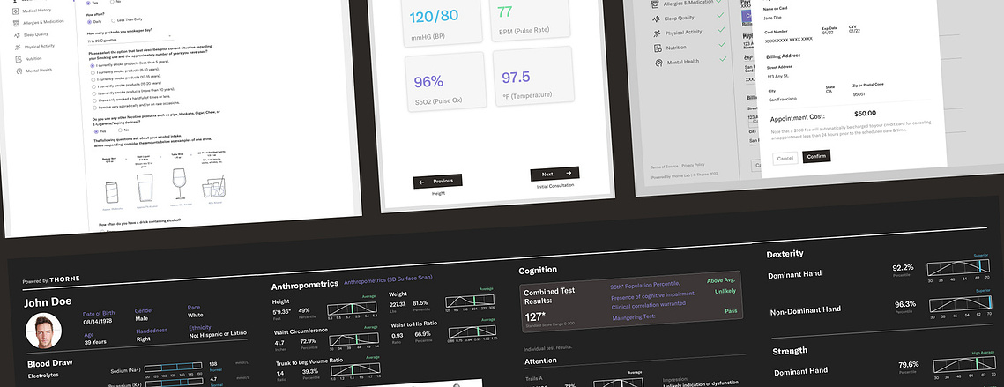This screenshot has height=387, width=1004.
Task: Open Anthropometrics (3D Surface Scan) link
Action: click(388, 279)
